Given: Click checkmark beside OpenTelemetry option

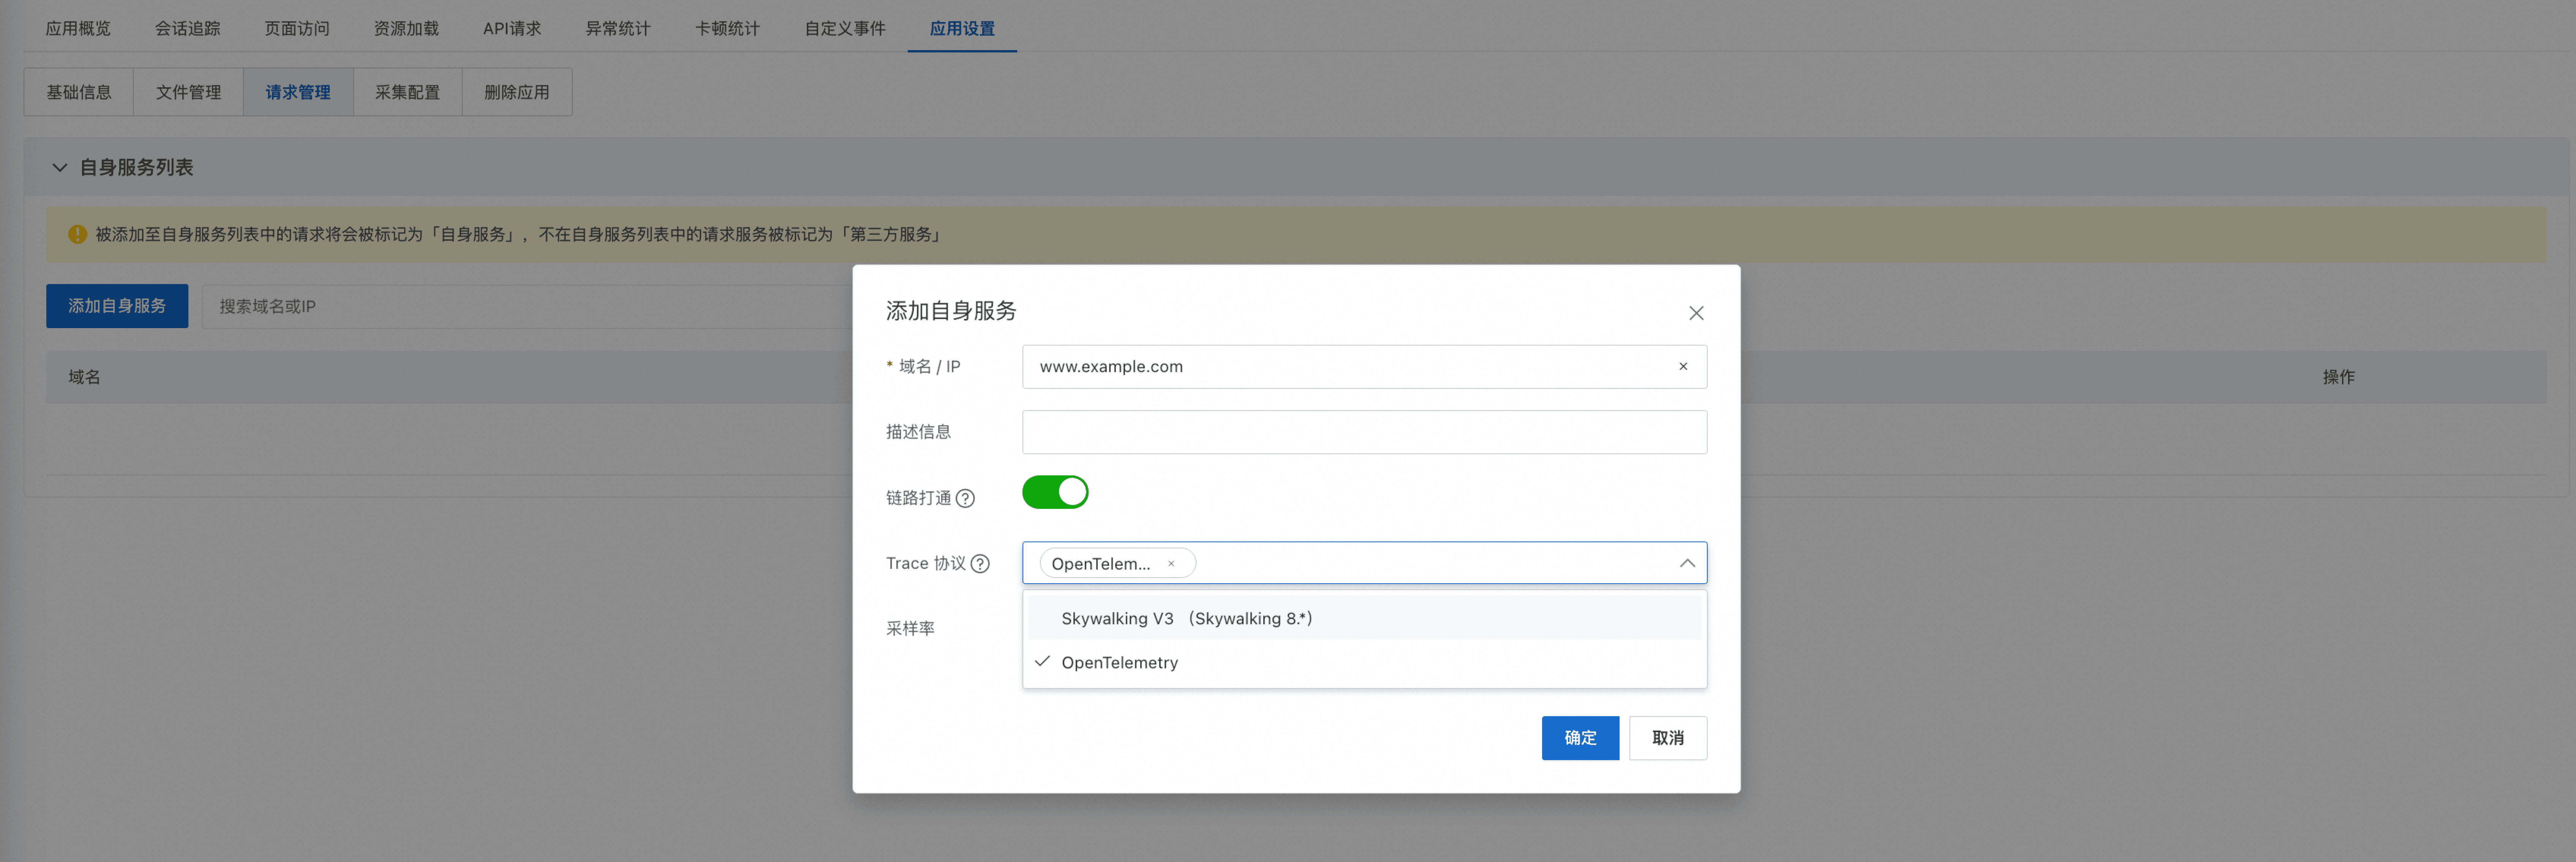Looking at the screenshot, I should click(1042, 662).
